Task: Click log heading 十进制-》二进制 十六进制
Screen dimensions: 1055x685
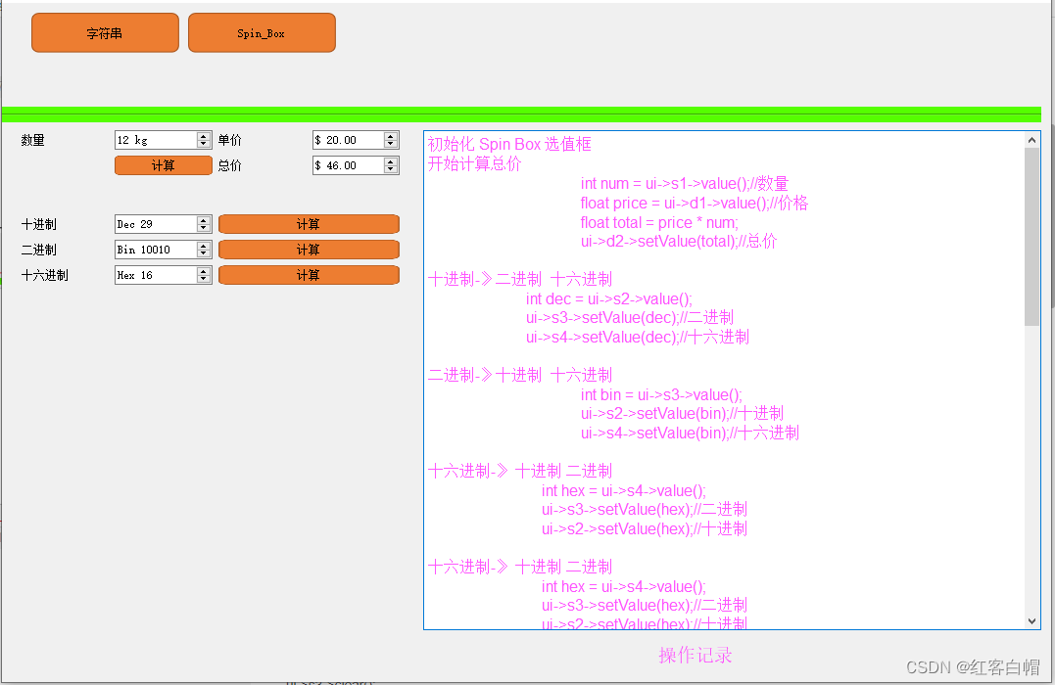Action: coord(520,279)
